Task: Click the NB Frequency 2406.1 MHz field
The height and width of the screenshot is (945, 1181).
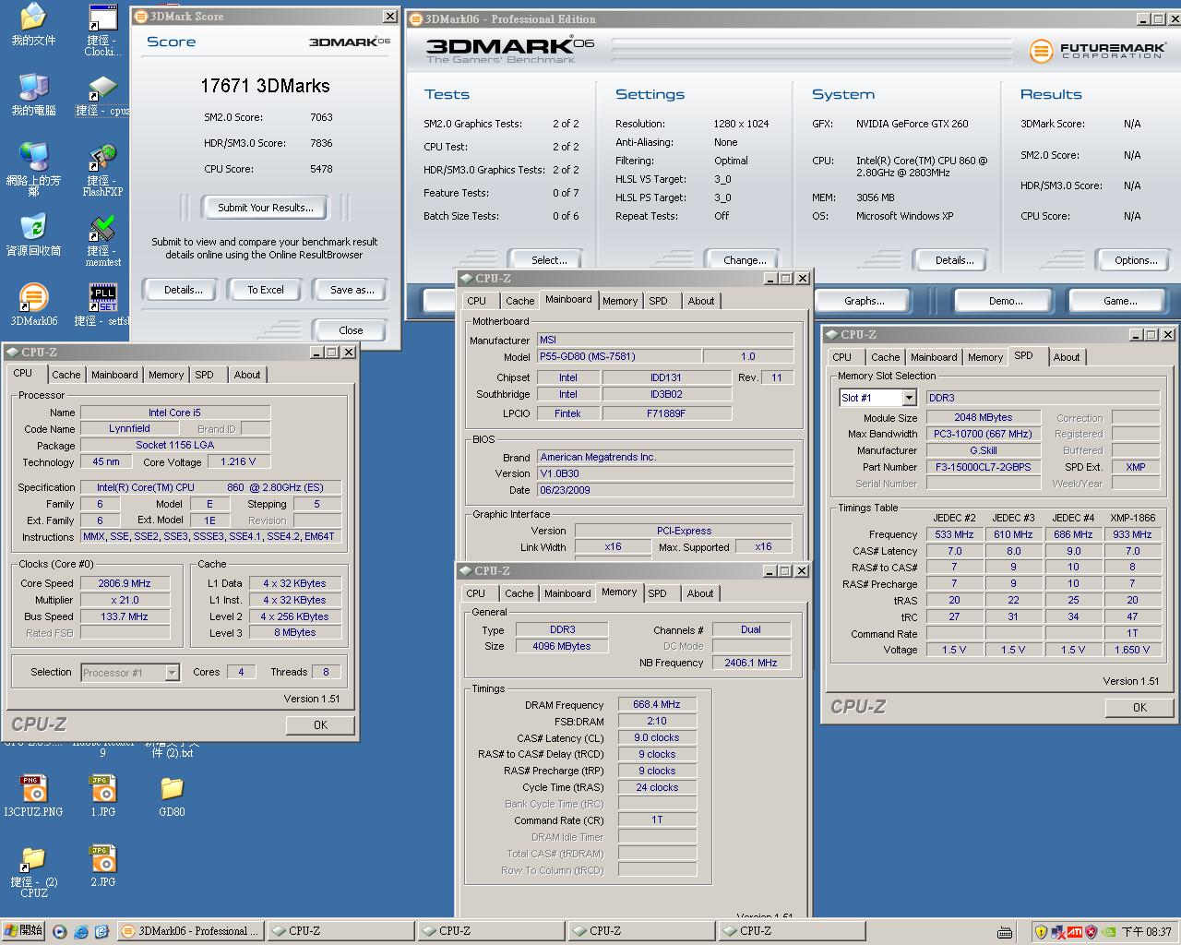Action: 751,663
